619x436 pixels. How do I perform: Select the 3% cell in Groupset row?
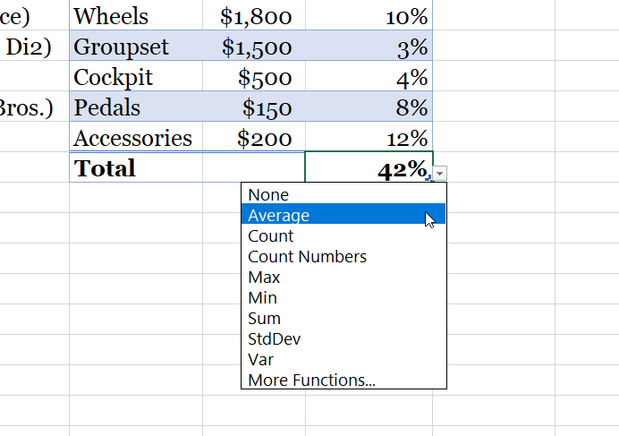click(369, 46)
